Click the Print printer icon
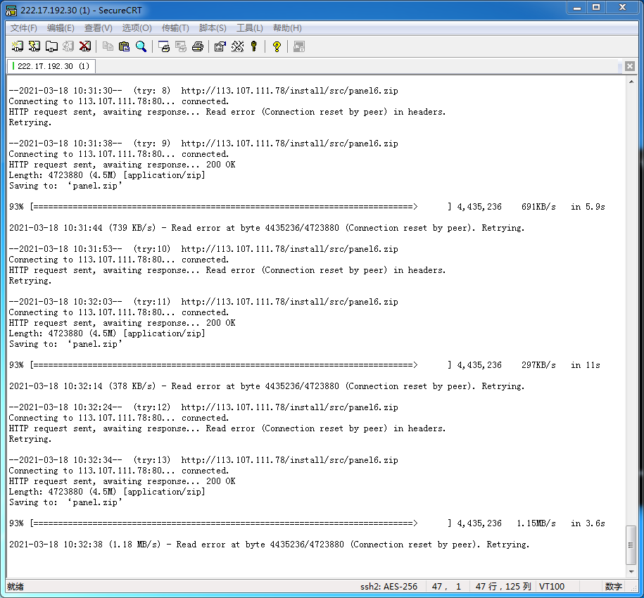Screen dimensions: 644x598 coord(198,46)
